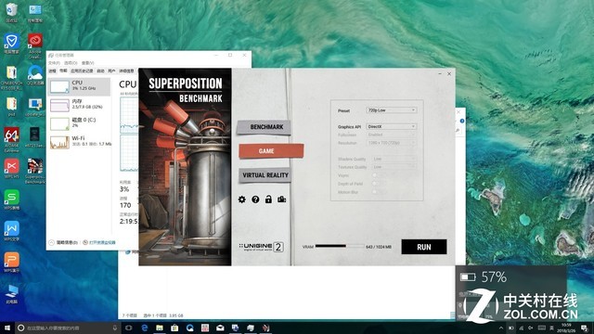Image resolution: width=594 pixels, height=334 pixels.
Task: Show hidden system tray icons
Action: [501, 328]
